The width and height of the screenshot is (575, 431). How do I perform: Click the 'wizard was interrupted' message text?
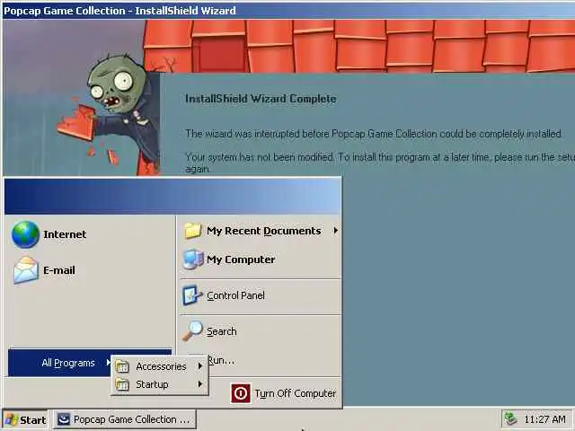click(373, 134)
